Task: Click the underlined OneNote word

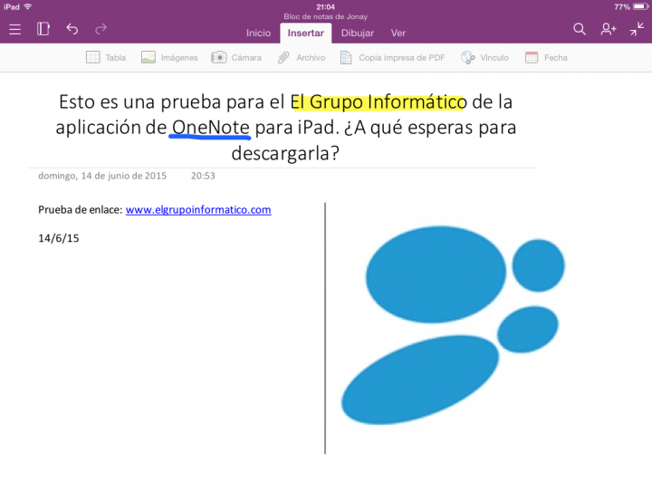Action: coord(210,128)
